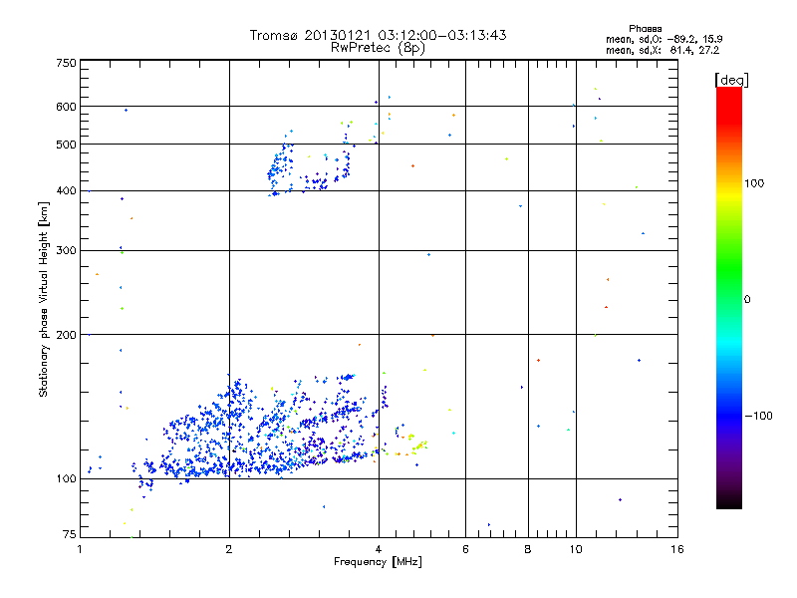Click the '[deg]' colorbar unit label

point(731,80)
